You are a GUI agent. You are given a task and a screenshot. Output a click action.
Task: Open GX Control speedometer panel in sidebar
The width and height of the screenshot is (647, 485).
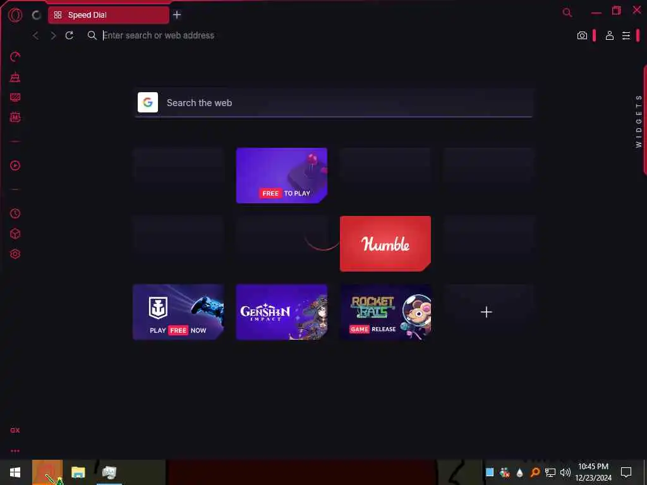[15, 56]
